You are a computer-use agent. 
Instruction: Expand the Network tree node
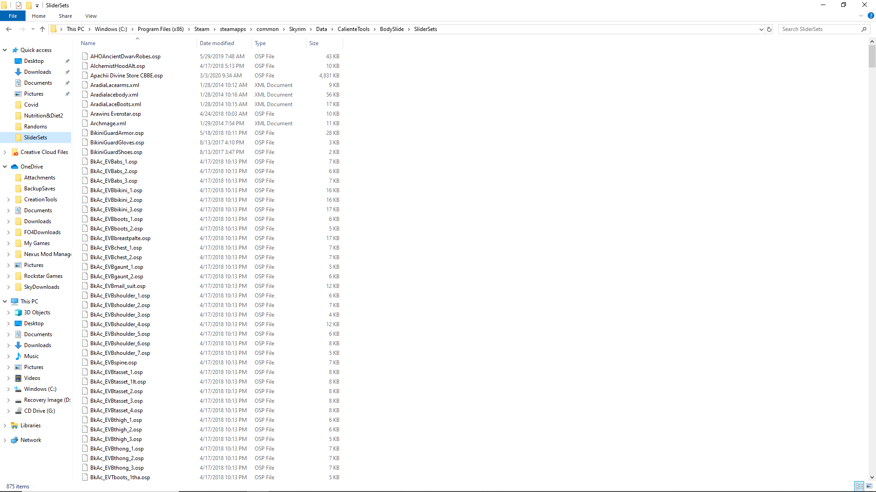(x=5, y=440)
